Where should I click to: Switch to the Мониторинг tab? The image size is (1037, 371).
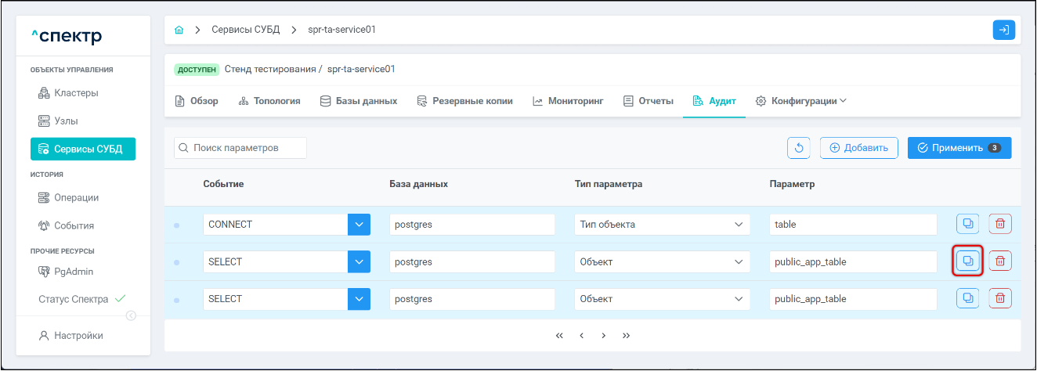(568, 101)
